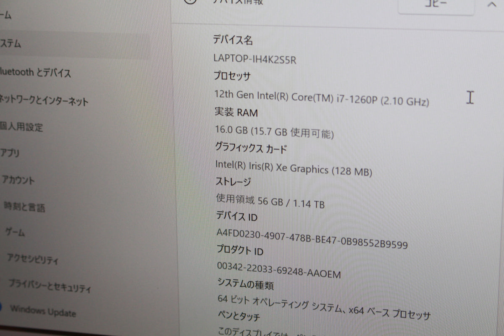Select product ID 00342-22033-69248-AAOEM
The width and height of the screenshot is (504, 336).
click(279, 270)
